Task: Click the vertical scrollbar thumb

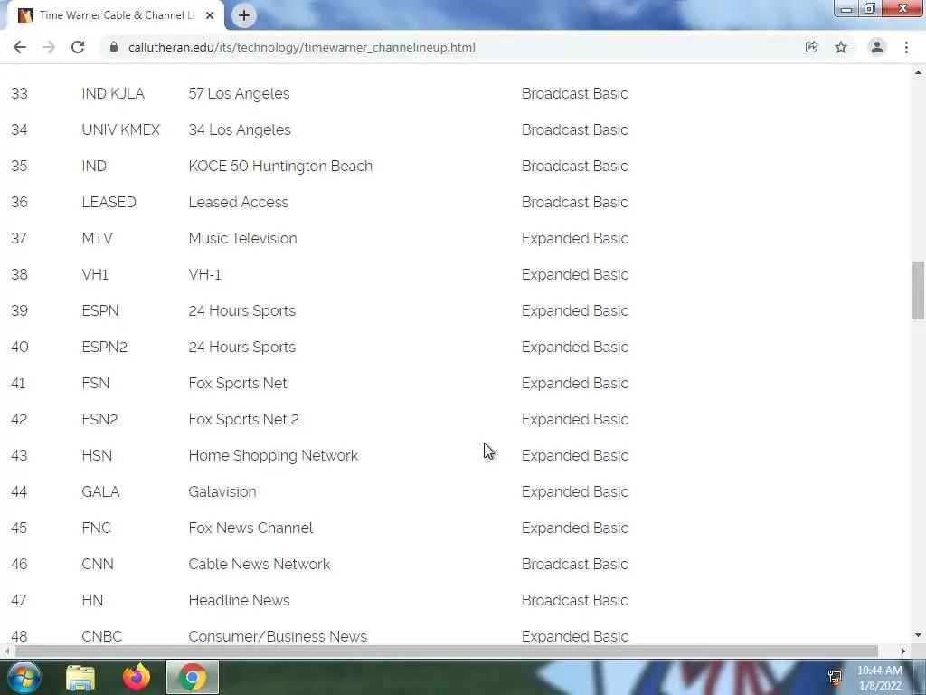Action: click(919, 290)
